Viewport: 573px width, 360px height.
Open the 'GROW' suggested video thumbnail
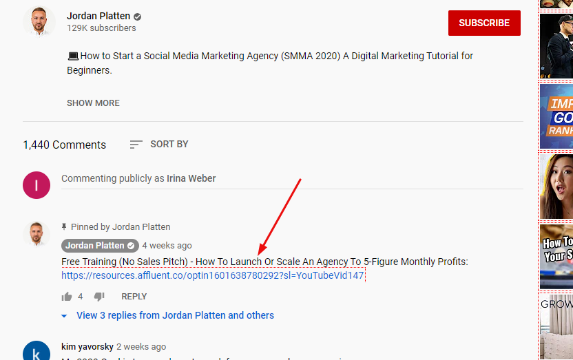(556, 327)
